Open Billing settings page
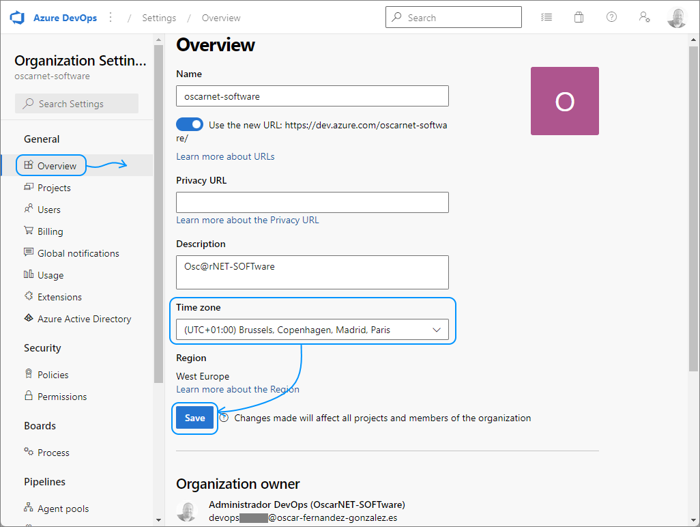Screen dimensions: 700x527 tap(50, 231)
